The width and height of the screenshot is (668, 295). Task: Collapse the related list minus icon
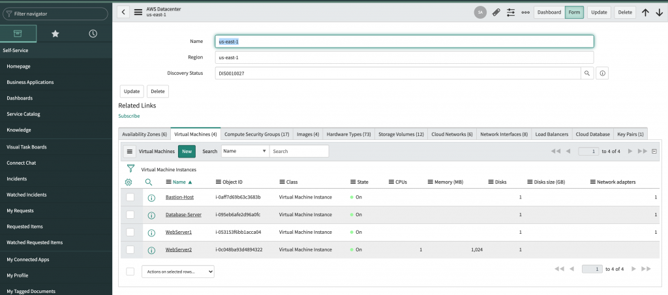[x=654, y=151]
